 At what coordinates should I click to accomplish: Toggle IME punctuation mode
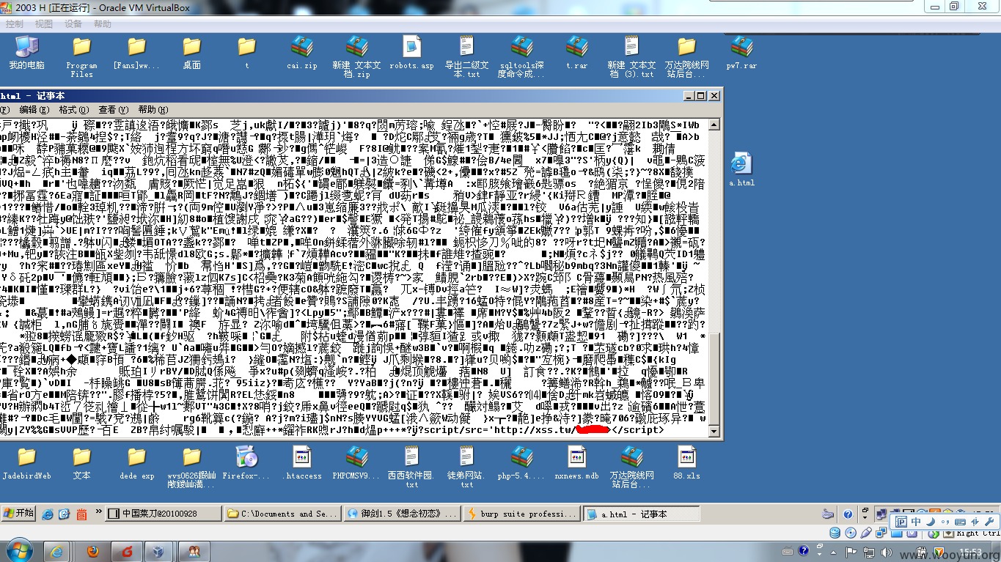point(945,522)
